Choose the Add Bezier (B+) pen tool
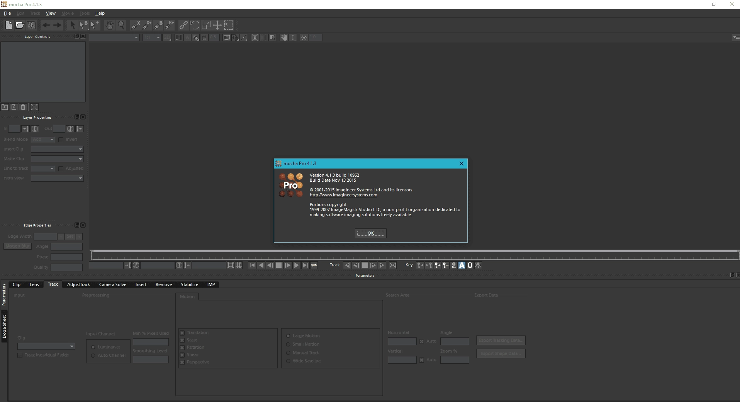This screenshot has height=402, width=740. [170, 25]
